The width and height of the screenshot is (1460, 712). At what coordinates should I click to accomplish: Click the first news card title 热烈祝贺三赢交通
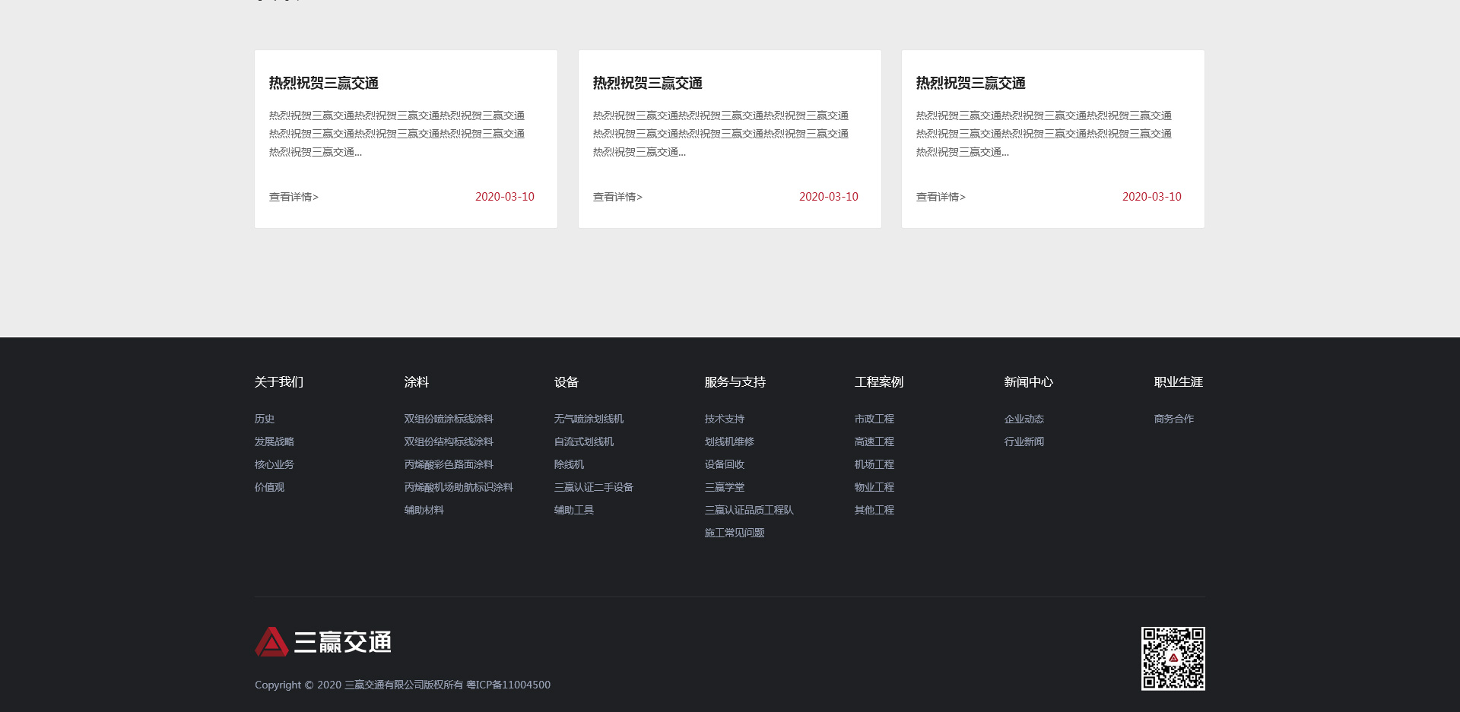click(x=324, y=83)
